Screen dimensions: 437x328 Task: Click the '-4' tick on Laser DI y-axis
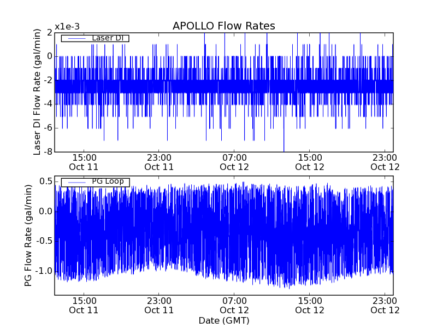(48, 104)
